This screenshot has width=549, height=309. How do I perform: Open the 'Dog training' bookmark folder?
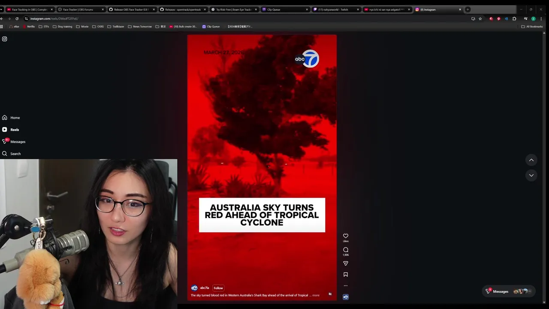point(62,27)
